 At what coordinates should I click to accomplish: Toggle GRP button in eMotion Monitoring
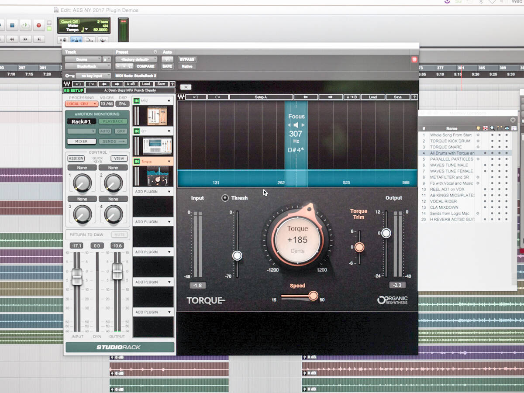tap(121, 131)
